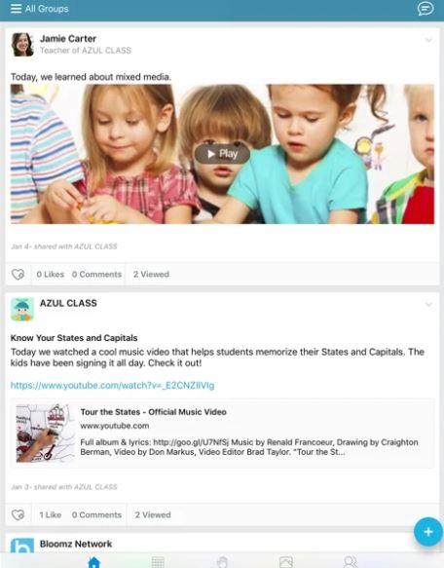
Task: Toggle like heart on Jamie Carter's post
Action: tap(18, 274)
